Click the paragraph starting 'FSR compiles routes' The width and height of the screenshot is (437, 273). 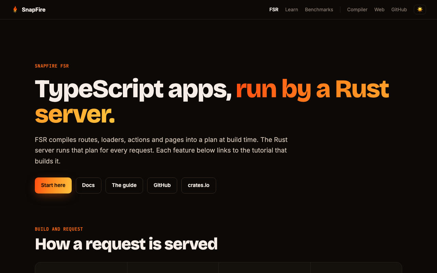coord(161,150)
